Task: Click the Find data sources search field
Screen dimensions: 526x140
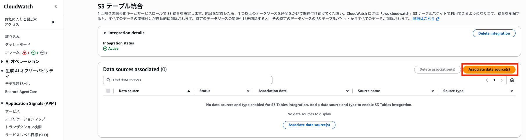Action: [188, 80]
